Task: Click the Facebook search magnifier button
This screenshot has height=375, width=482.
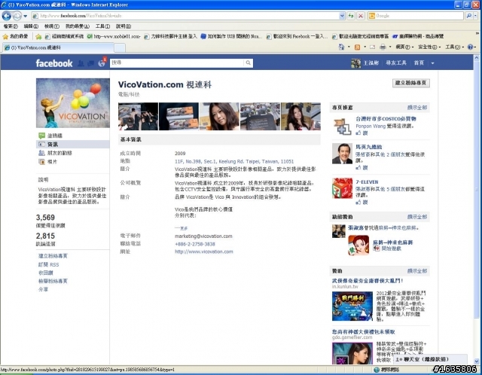Action: 248,63
